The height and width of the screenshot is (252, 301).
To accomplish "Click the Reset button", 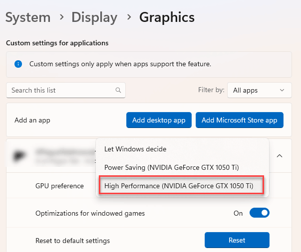I will click(x=237, y=240).
